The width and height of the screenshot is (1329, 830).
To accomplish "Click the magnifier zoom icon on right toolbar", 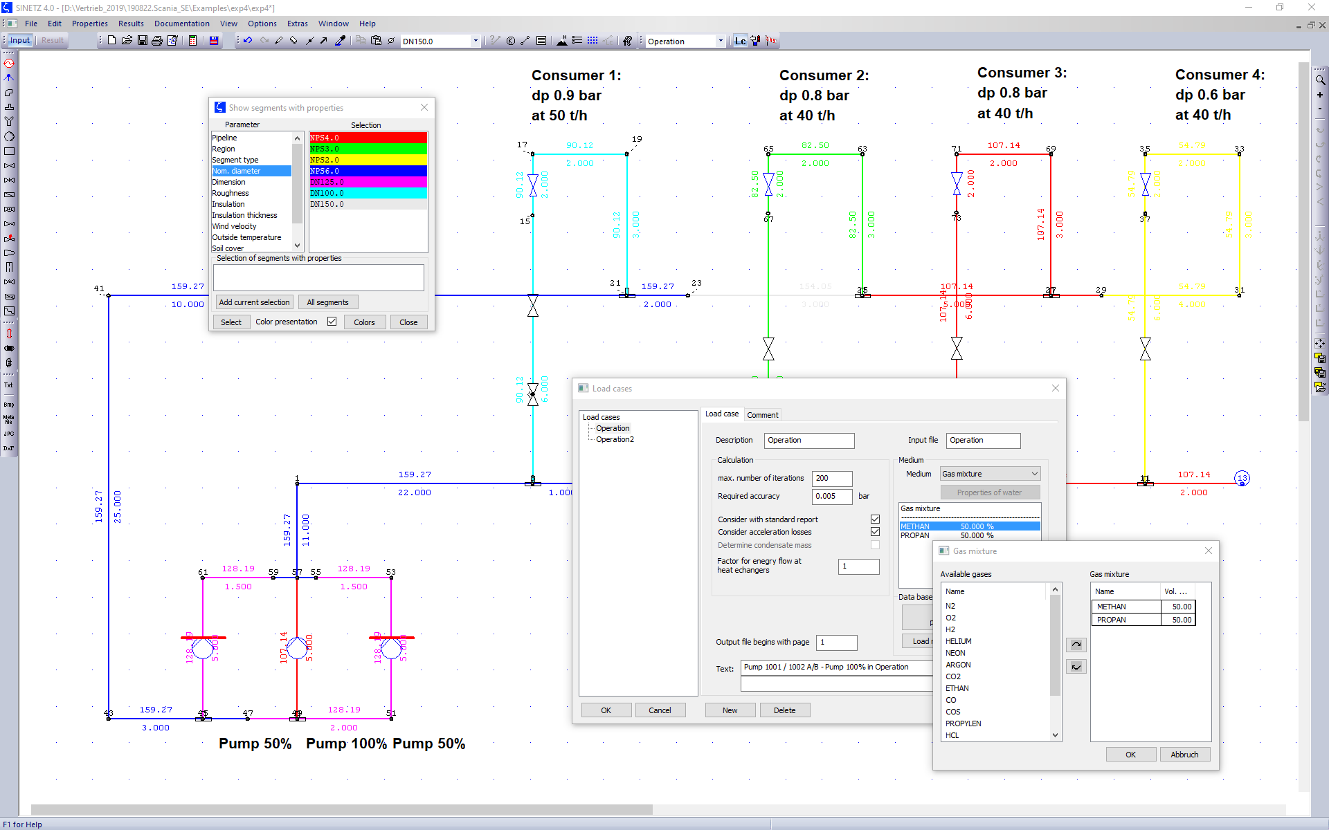I will [x=1320, y=80].
